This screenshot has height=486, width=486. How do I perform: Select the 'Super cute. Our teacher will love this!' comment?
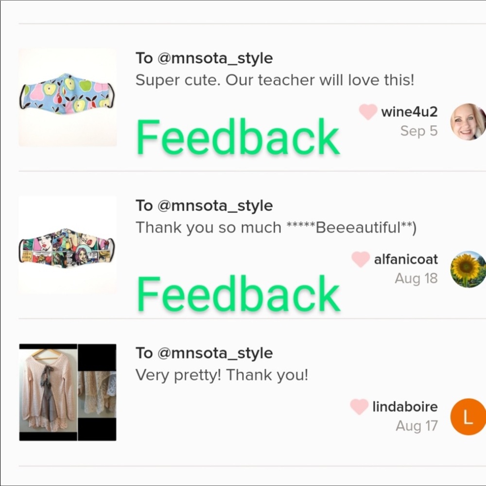pyautogui.click(x=275, y=80)
